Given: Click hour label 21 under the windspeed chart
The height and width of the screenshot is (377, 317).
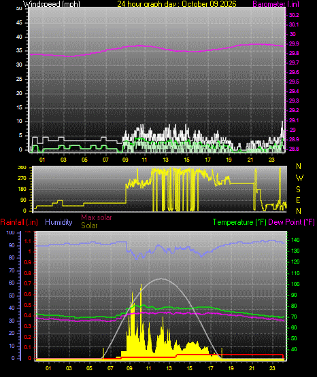Looking at the screenshot, I should [250, 160].
